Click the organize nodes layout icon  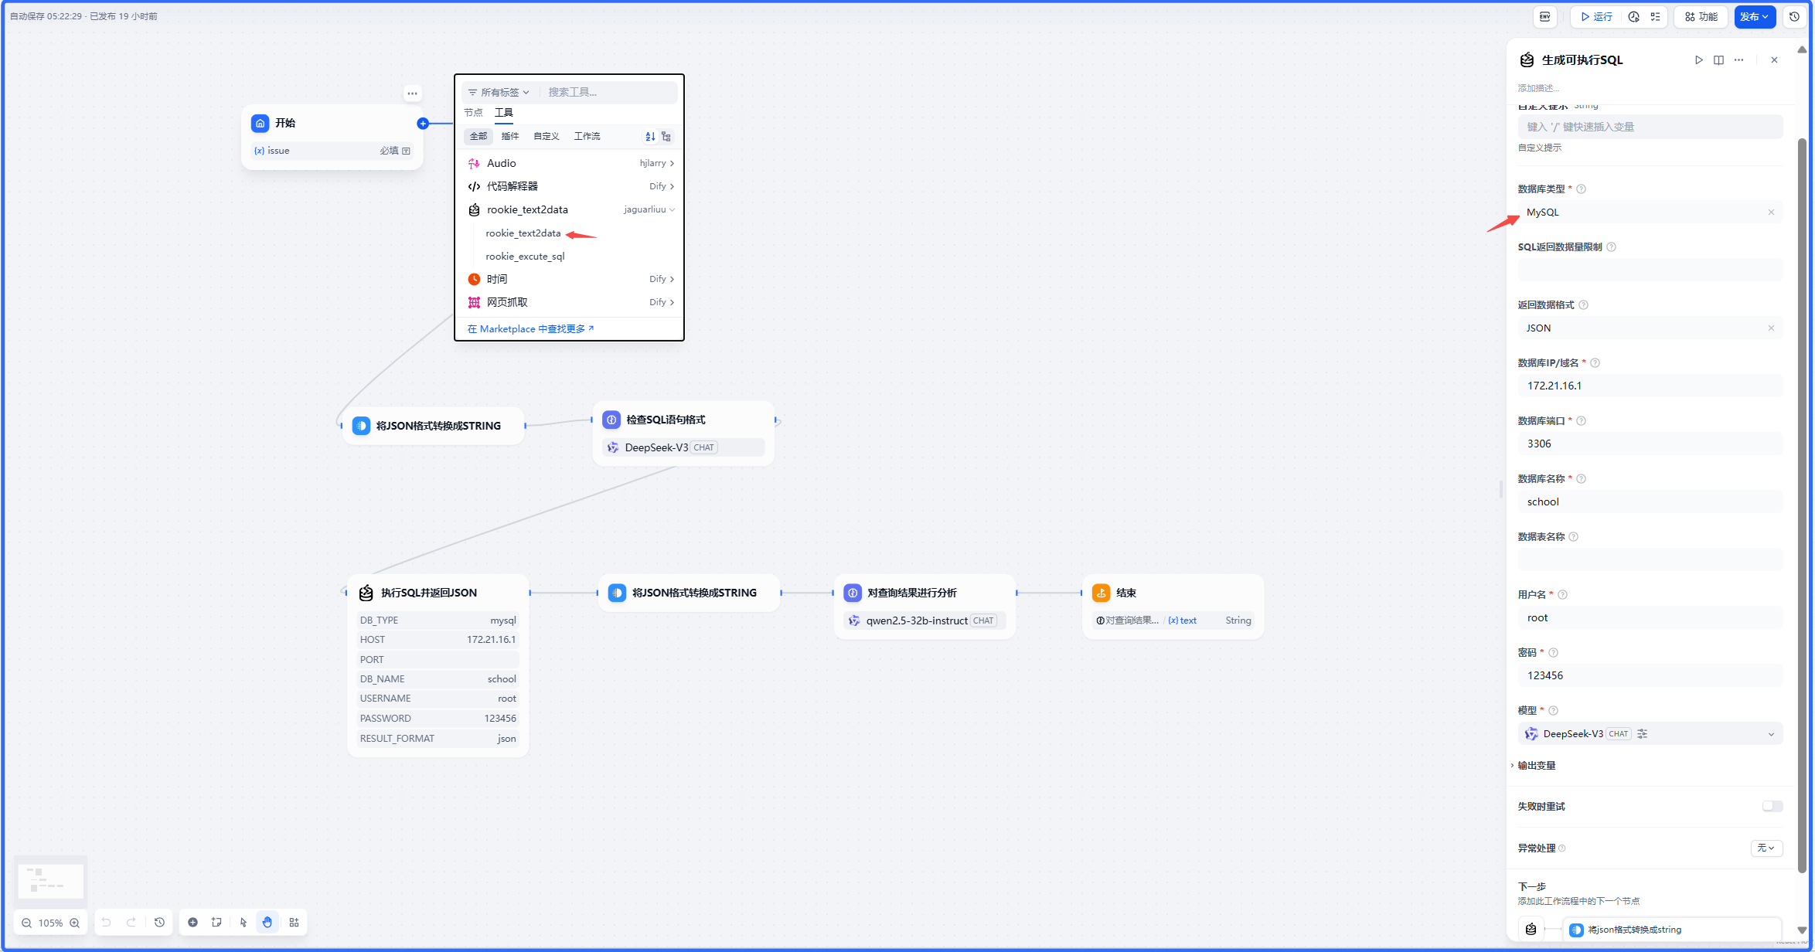(294, 922)
